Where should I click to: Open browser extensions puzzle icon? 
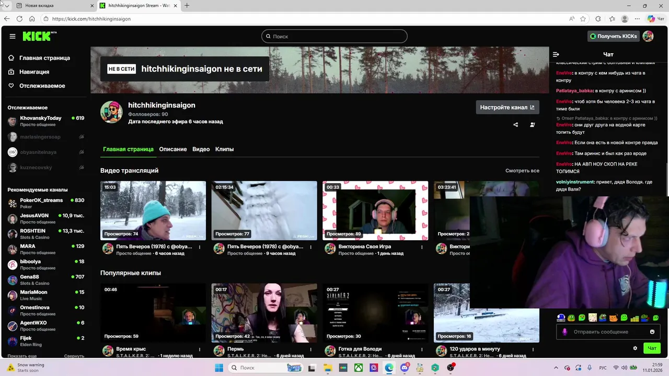tap(598, 19)
